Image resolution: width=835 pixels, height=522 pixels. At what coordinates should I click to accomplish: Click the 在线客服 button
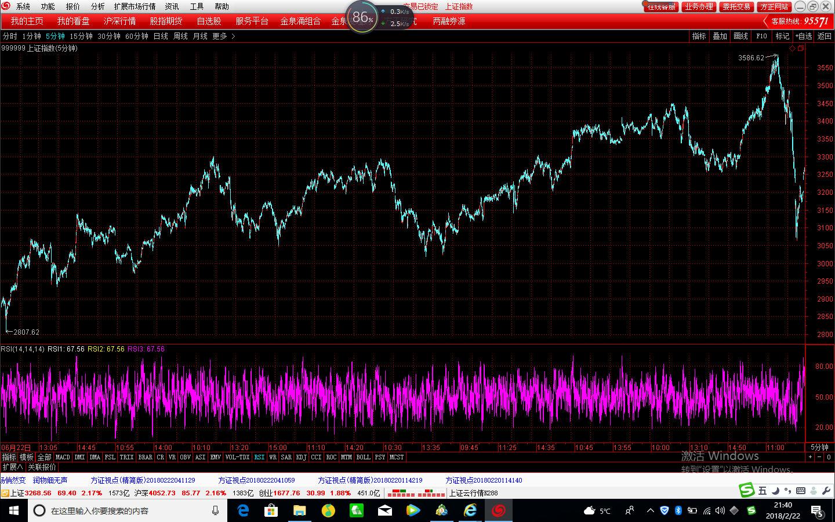tap(661, 7)
